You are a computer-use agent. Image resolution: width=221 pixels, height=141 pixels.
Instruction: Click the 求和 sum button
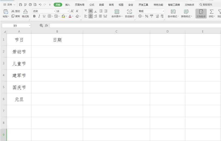(x=212, y=14)
